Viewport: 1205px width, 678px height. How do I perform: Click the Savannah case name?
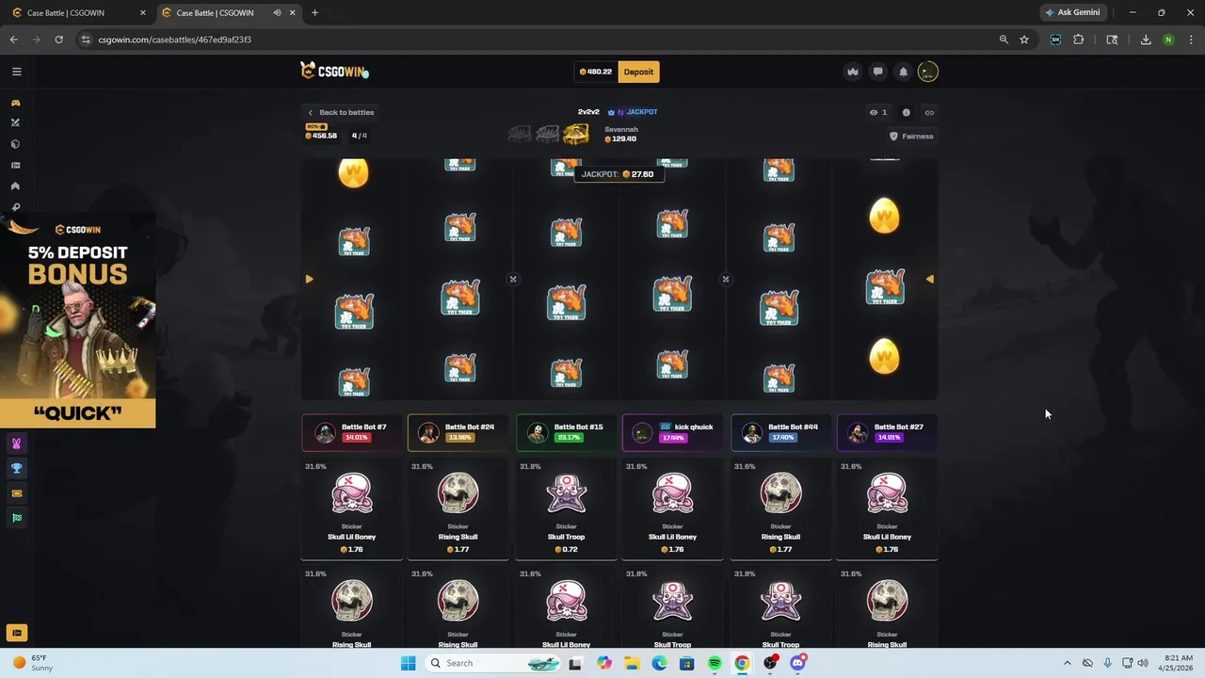pos(621,129)
